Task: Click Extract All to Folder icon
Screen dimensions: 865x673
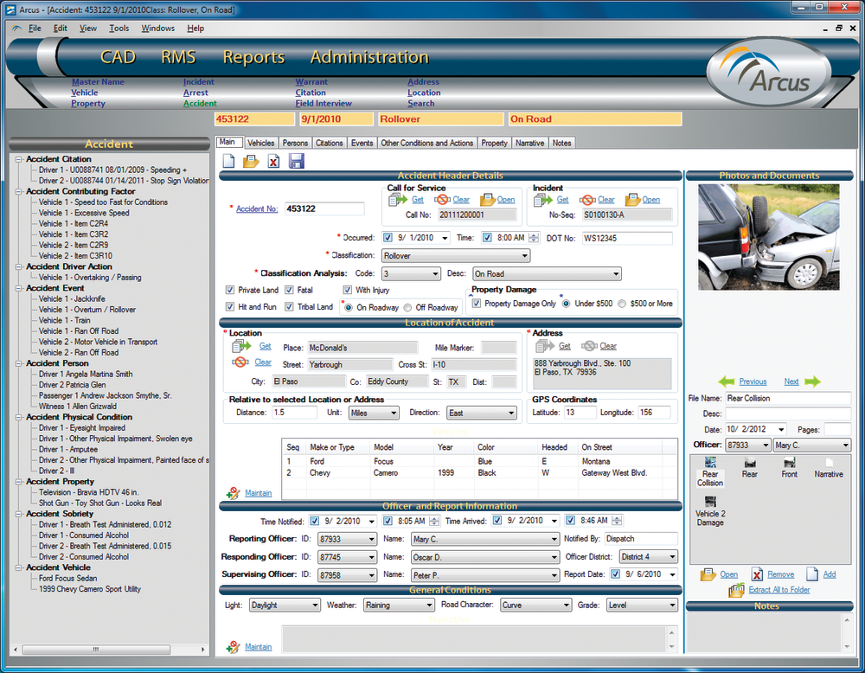Action: 736,590
